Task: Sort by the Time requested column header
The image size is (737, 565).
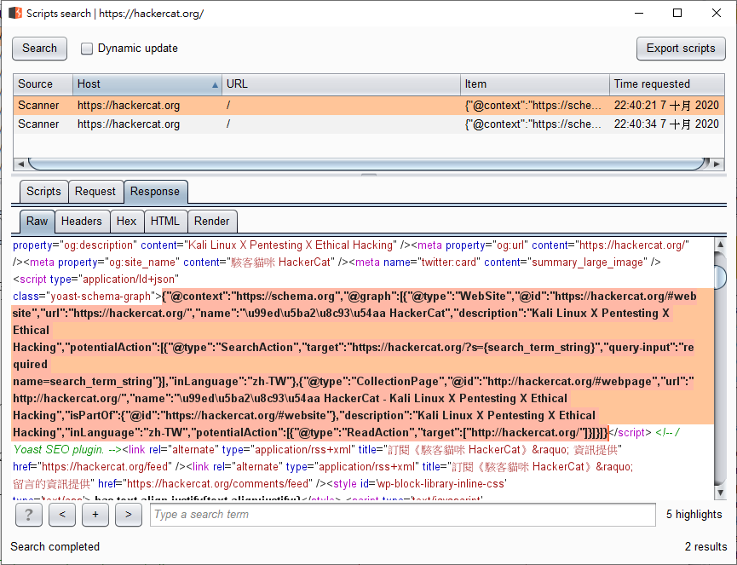Action: (666, 84)
